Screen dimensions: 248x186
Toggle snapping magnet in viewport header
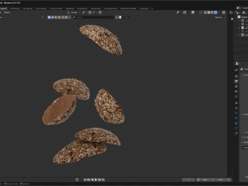pos(90,12)
